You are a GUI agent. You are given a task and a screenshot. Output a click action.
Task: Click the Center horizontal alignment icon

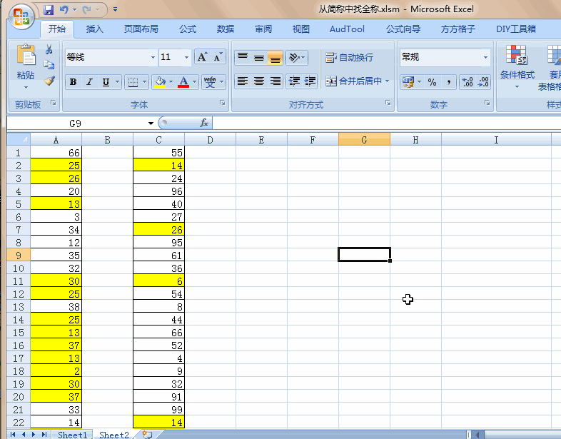[x=259, y=81]
